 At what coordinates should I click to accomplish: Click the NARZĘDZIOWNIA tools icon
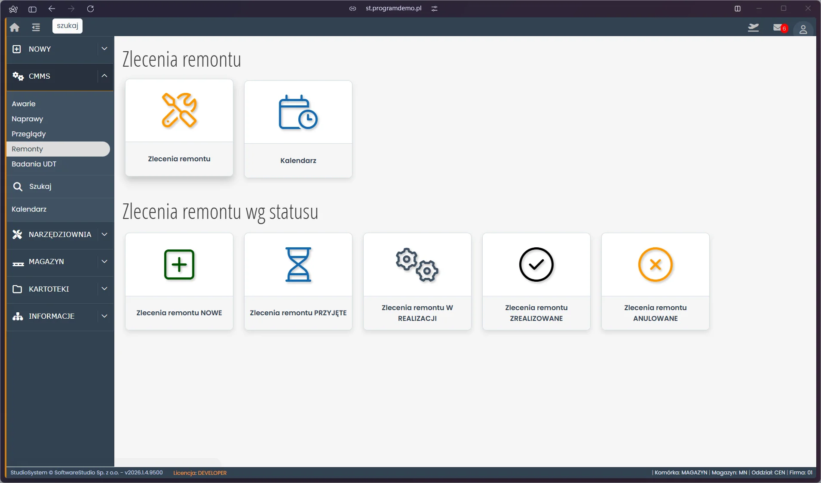tap(17, 234)
